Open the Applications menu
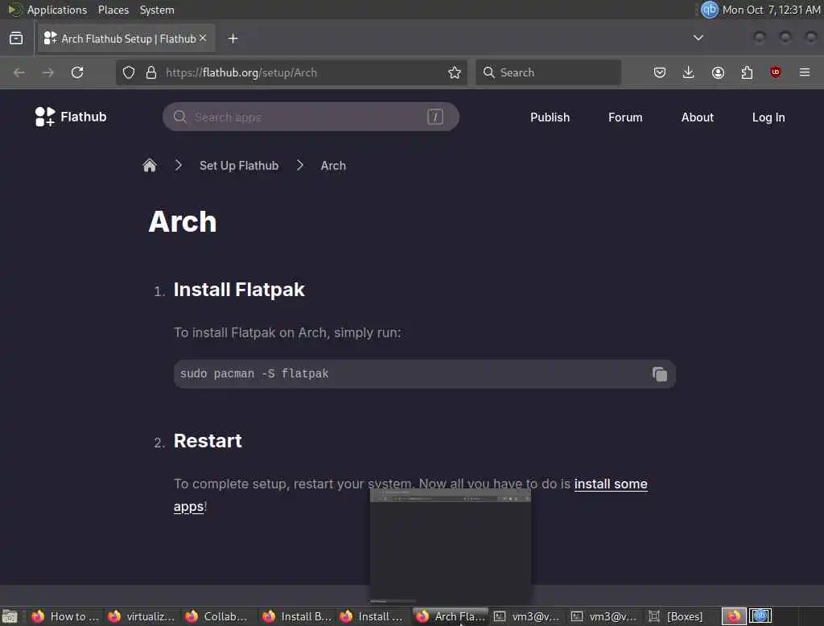This screenshot has width=824, height=626. click(x=57, y=10)
